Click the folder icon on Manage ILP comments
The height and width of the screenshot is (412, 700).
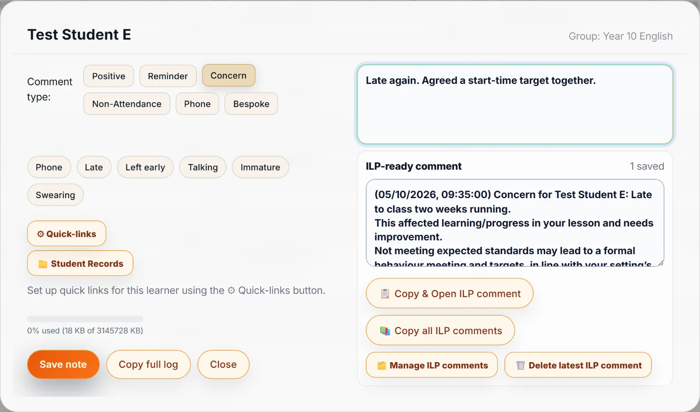(381, 365)
